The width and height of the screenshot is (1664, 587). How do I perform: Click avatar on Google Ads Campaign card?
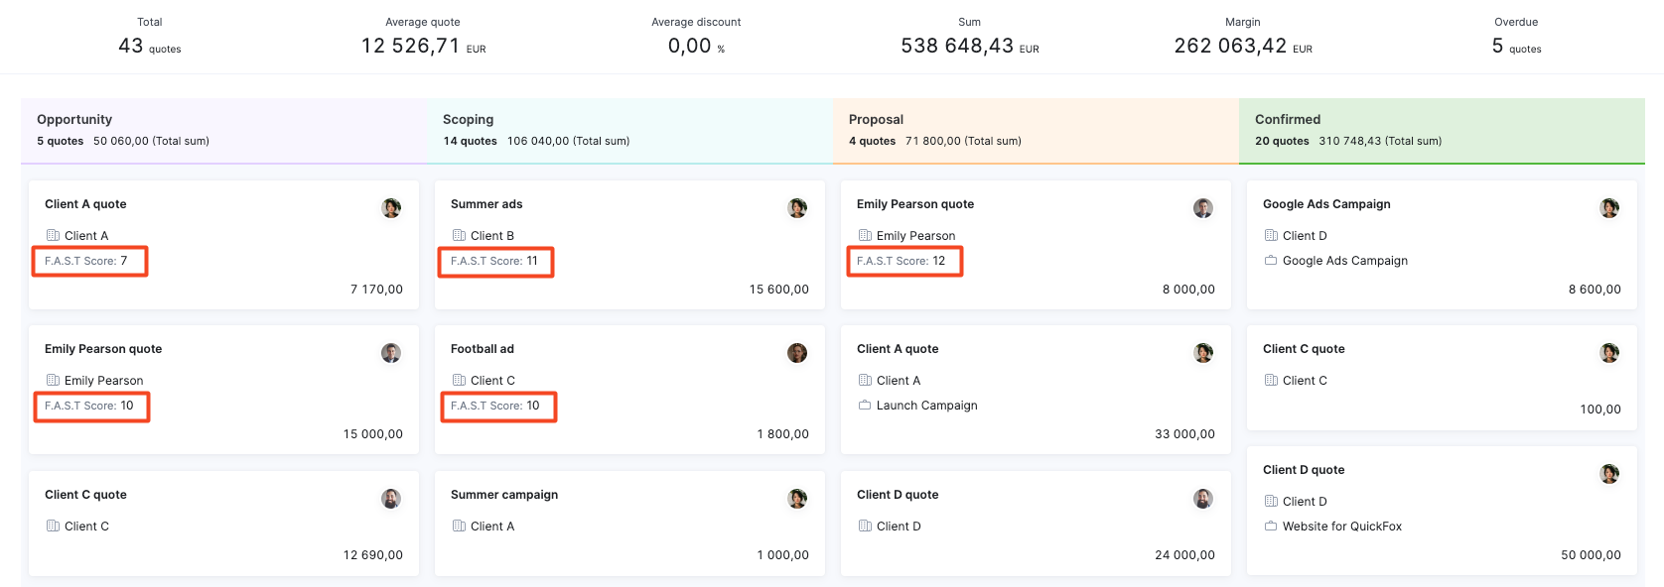1609,208
